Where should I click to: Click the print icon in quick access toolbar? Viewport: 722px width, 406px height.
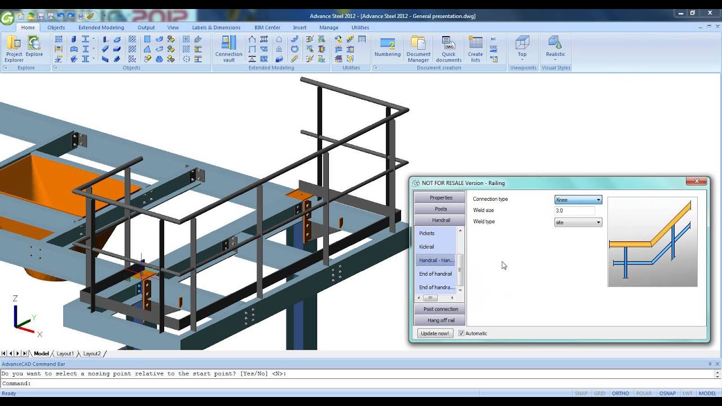[81, 16]
